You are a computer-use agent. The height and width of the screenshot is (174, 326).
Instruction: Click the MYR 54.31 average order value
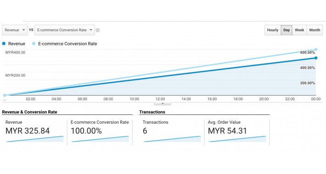(x=227, y=131)
